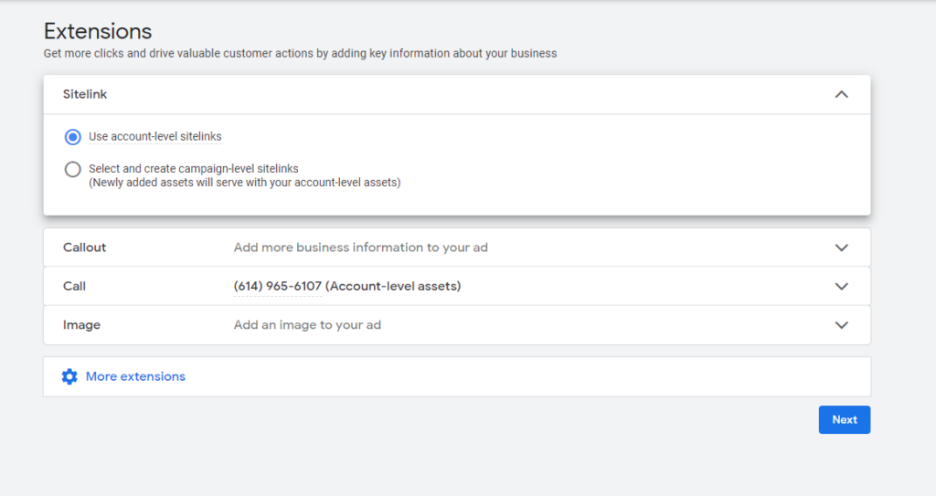Click 'Use account-level sitelinks' label text
Image resolution: width=936 pixels, height=496 pixels.
click(155, 137)
